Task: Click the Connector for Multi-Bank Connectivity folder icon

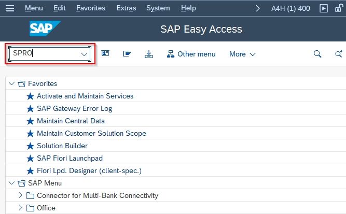Action: [30, 196]
